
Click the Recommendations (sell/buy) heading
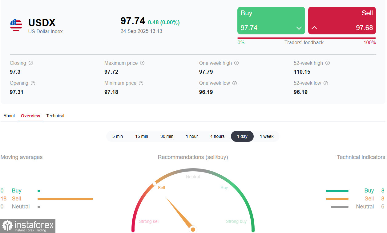pos(193,157)
